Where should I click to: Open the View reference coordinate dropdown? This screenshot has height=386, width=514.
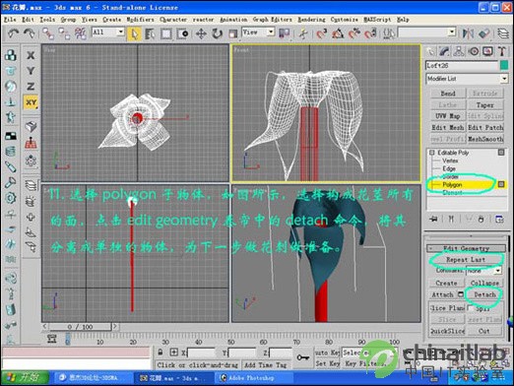[258, 32]
